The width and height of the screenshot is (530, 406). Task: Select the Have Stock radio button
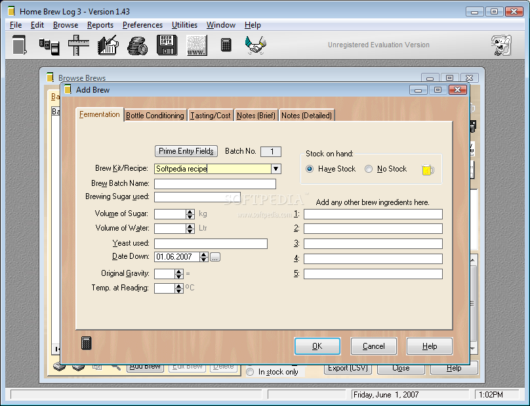click(310, 169)
